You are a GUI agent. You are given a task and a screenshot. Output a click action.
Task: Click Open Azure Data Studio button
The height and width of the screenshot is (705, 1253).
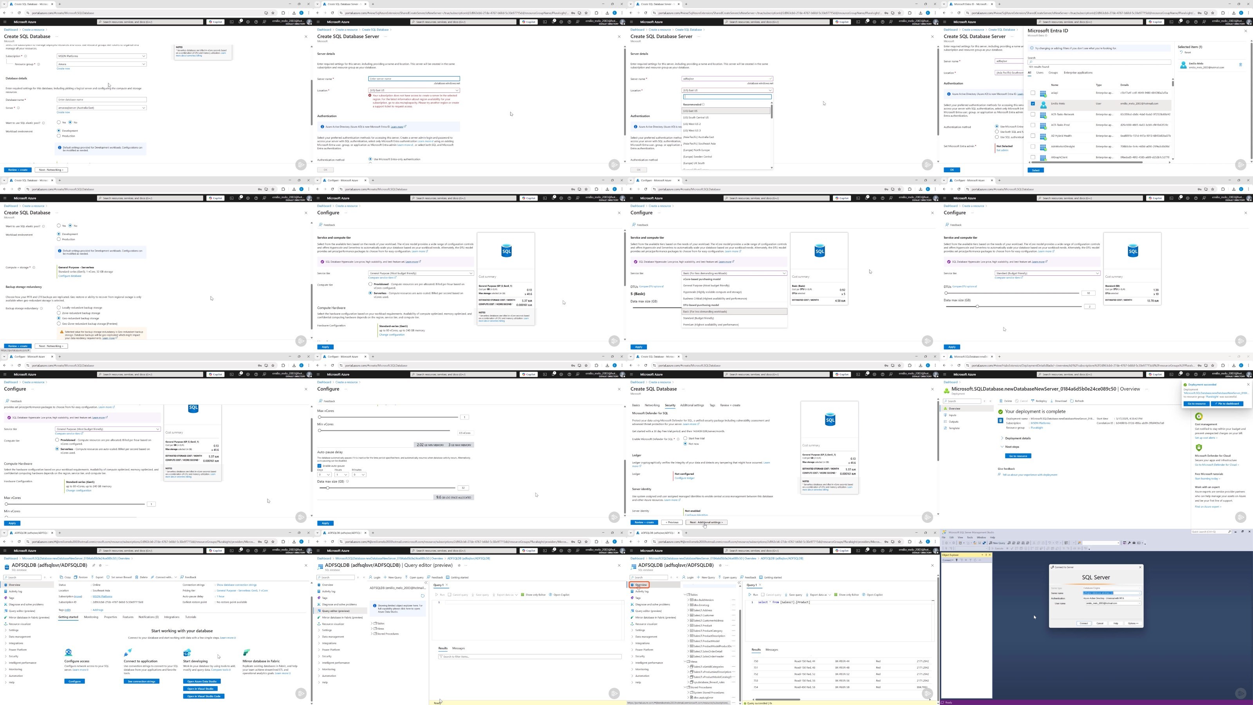tap(202, 681)
